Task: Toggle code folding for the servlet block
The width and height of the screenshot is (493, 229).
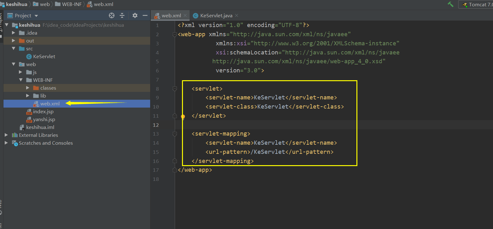Action: [x=175, y=89]
